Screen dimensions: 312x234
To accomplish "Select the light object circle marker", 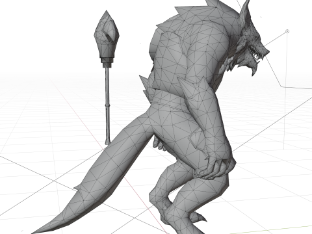I will 287,31.
